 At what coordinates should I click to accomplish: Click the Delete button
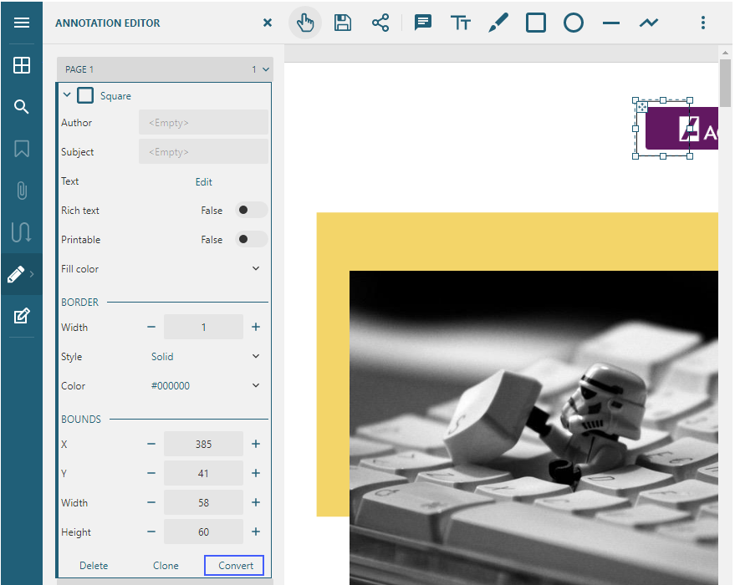pyautogui.click(x=94, y=565)
